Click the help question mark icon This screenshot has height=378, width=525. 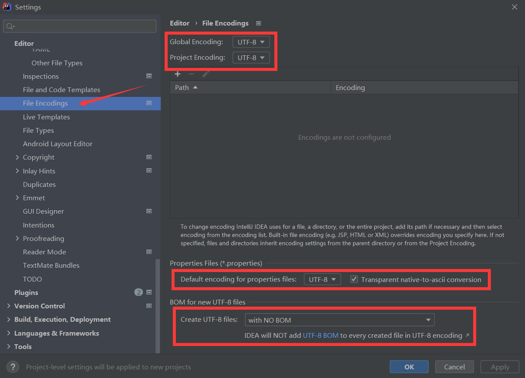[13, 367]
